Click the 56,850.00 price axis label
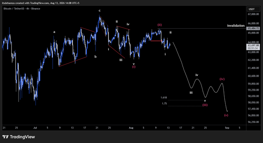The height and width of the screenshot is (143, 263). [x=253, y=115]
